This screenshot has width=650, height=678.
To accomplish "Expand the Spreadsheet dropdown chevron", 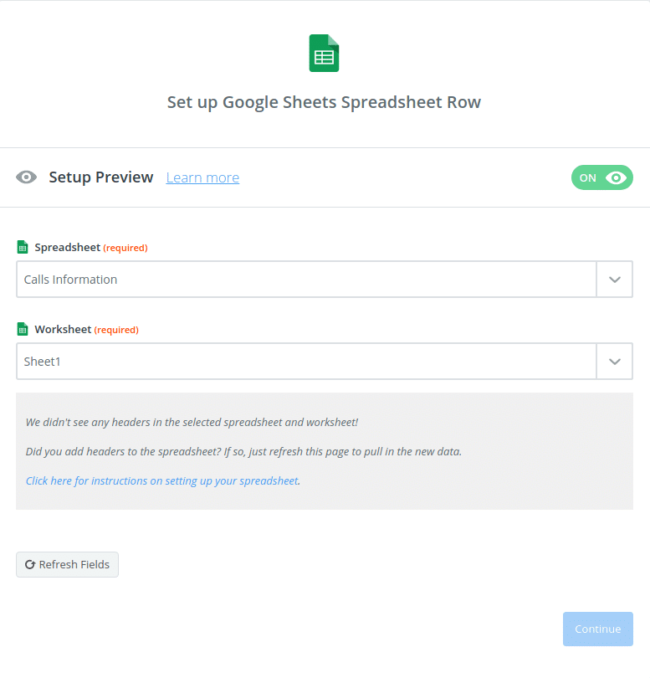I will pos(615,279).
